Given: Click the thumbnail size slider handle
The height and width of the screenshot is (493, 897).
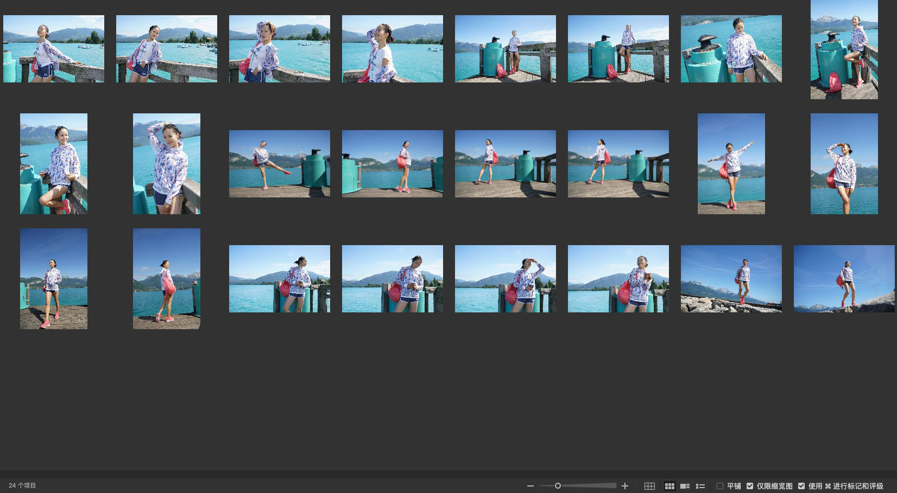Looking at the screenshot, I should (558, 486).
